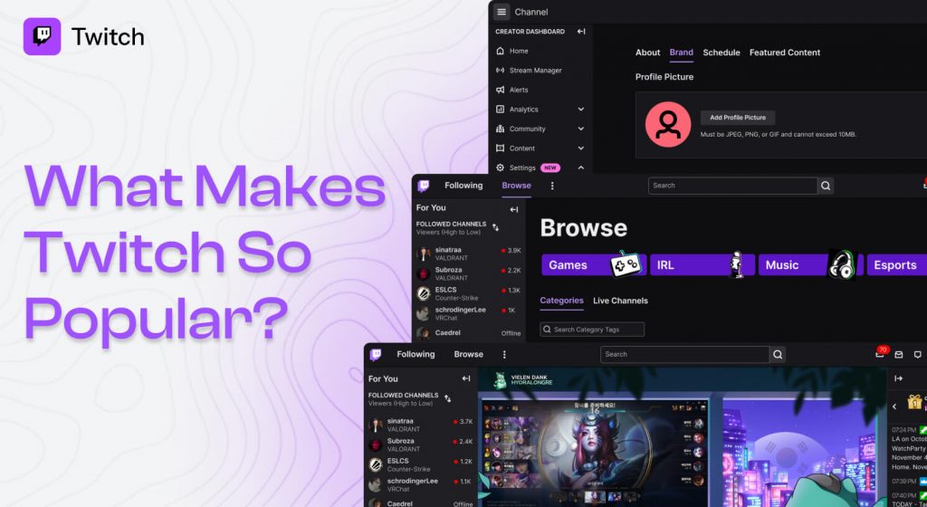The image size is (927, 507).
Task: Open Subroza channel showing 2.2K viewers
Action: 468,273
